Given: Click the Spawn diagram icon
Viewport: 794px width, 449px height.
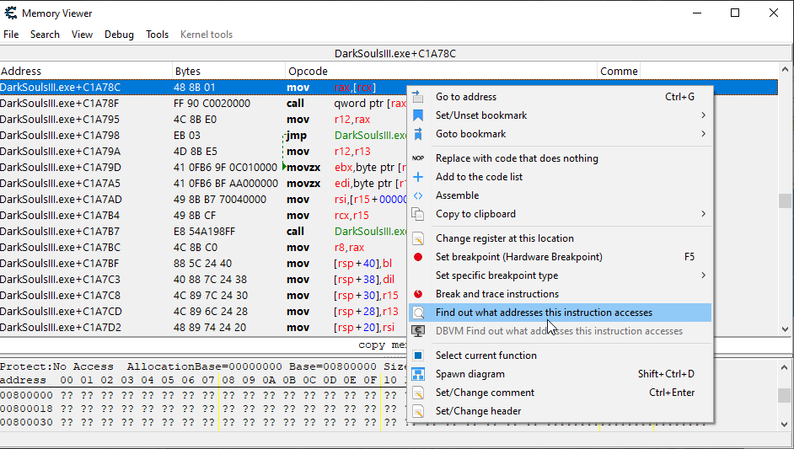Looking at the screenshot, I should [418, 374].
